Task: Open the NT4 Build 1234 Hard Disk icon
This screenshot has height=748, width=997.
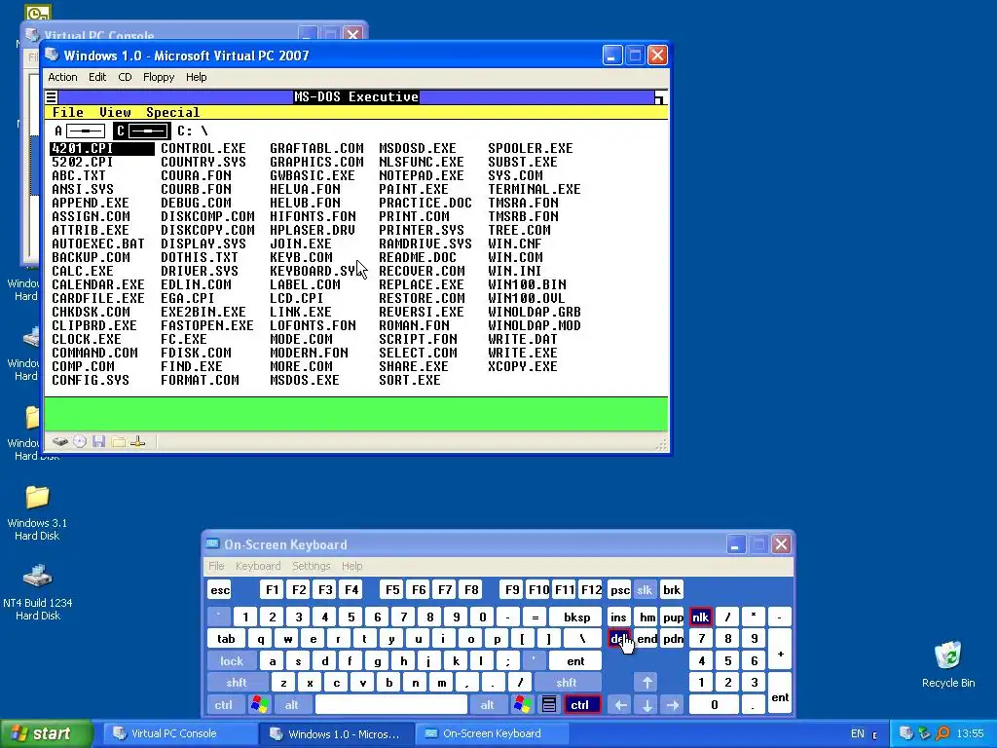Action: 37,592
